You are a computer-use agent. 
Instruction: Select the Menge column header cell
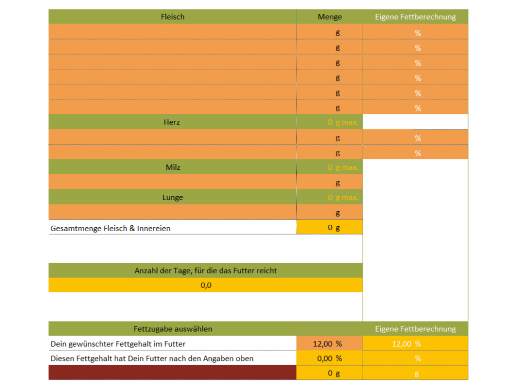pyautogui.click(x=330, y=16)
